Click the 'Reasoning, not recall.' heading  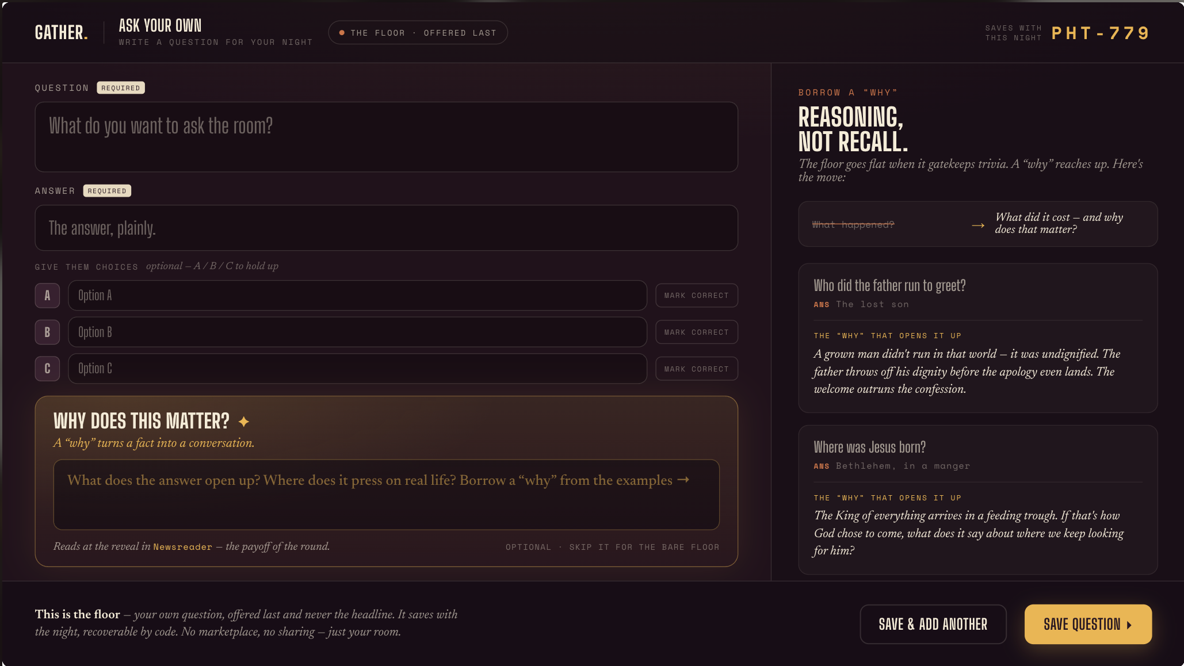[x=853, y=129]
